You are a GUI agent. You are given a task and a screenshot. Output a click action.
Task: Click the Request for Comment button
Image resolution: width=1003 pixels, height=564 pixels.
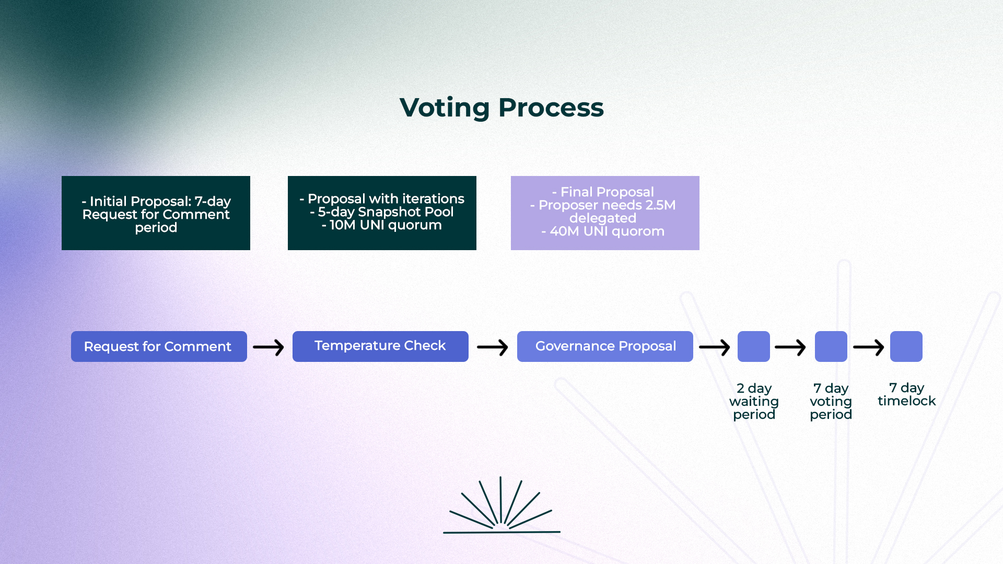[158, 346]
